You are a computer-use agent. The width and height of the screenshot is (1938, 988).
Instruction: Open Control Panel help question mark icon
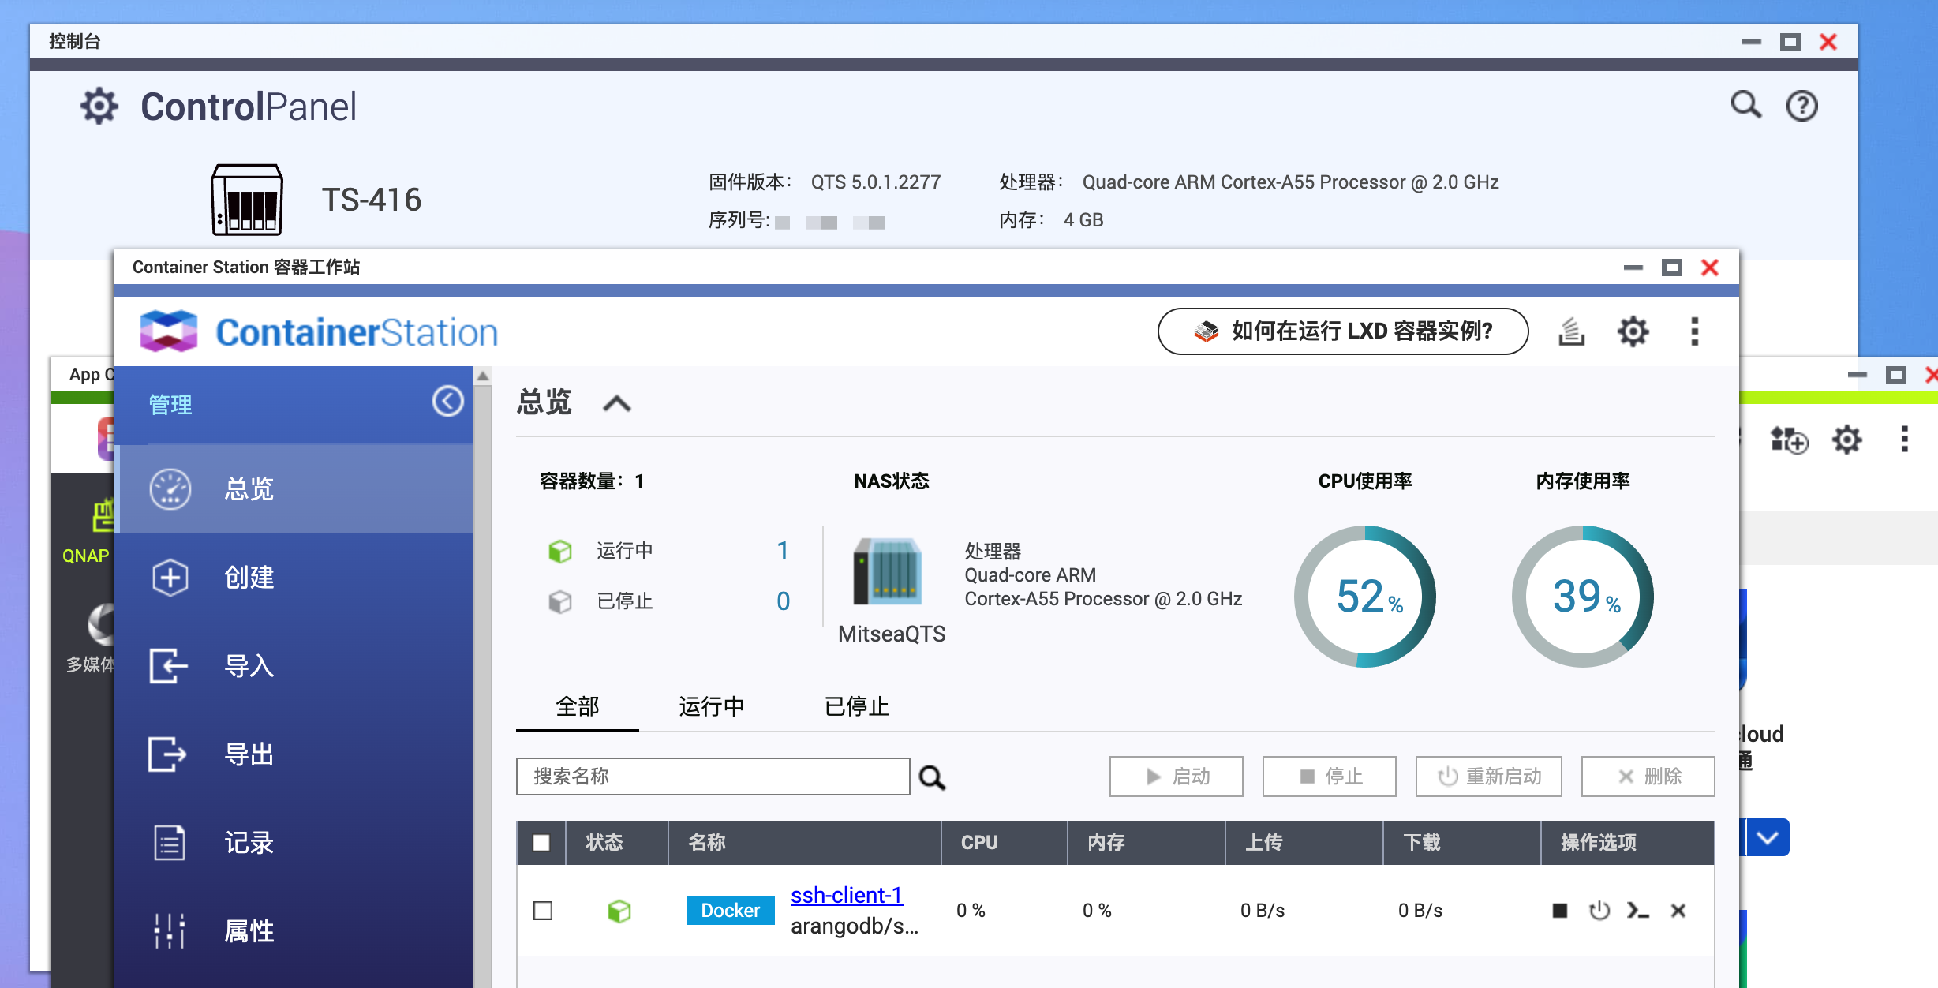pyautogui.click(x=1801, y=106)
